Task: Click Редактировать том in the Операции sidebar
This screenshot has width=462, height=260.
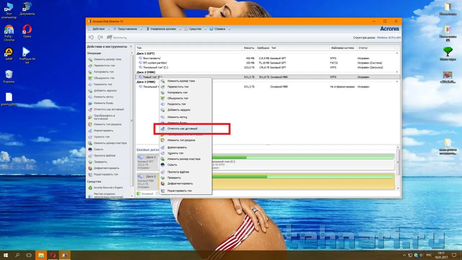Action: [103, 174]
